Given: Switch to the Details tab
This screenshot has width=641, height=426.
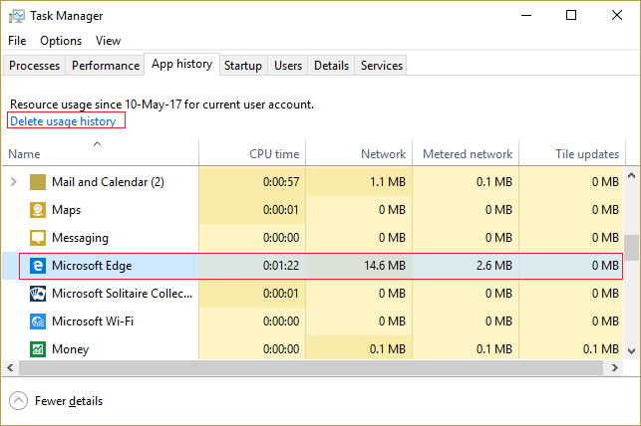Looking at the screenshot, I should click(331, 66).
